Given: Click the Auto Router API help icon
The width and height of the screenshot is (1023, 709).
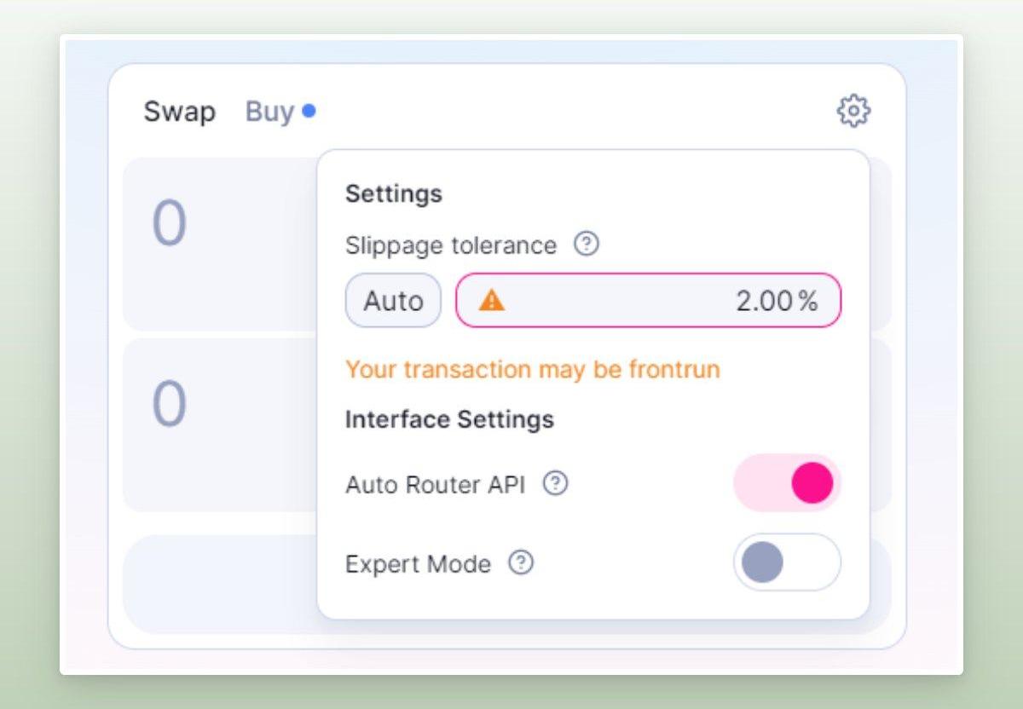Looking at the screenshot, I should coord(555,484).
